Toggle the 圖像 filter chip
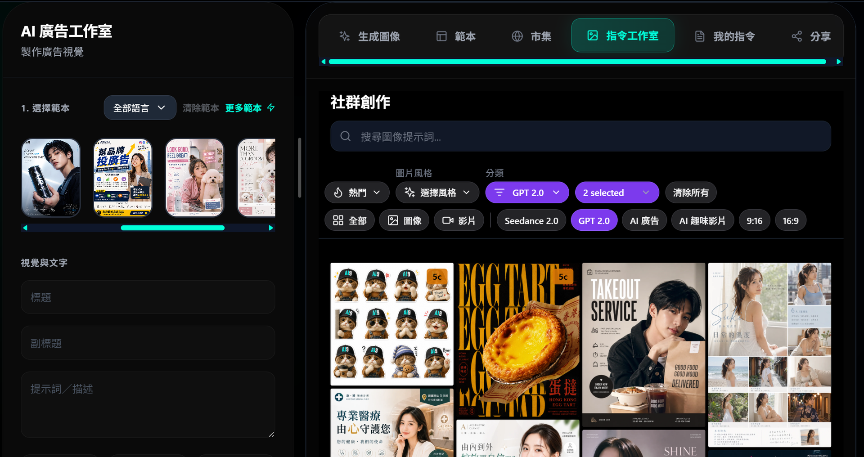 click(x=404, y=220)
